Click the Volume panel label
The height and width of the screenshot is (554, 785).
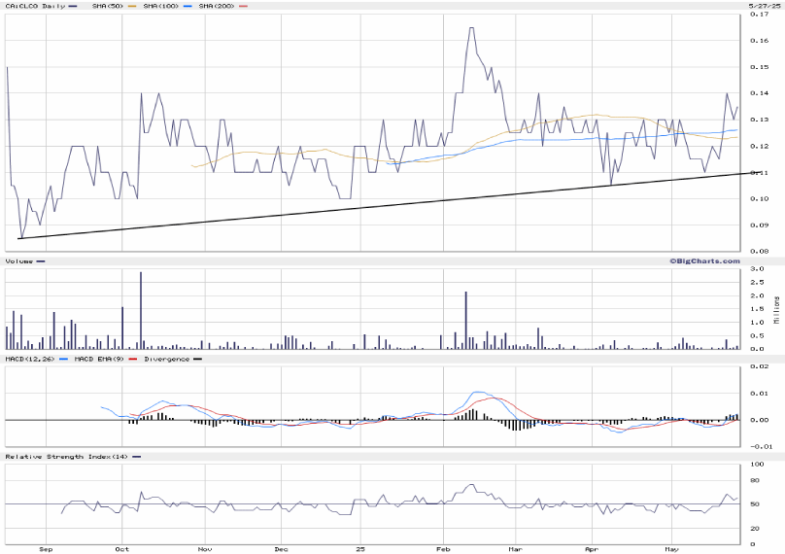click(19, 261)
